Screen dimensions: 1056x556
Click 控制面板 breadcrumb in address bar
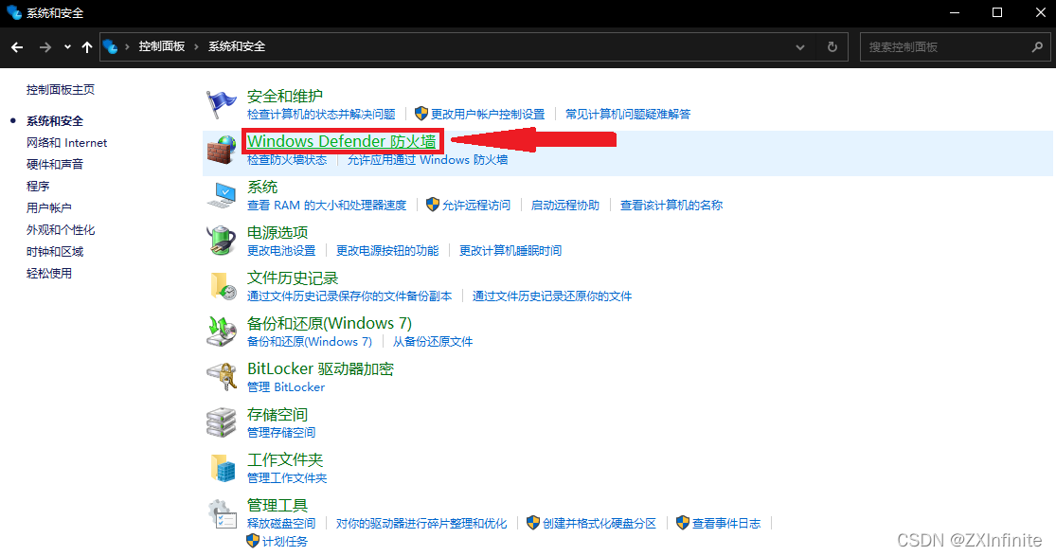[x=162, y=46]
